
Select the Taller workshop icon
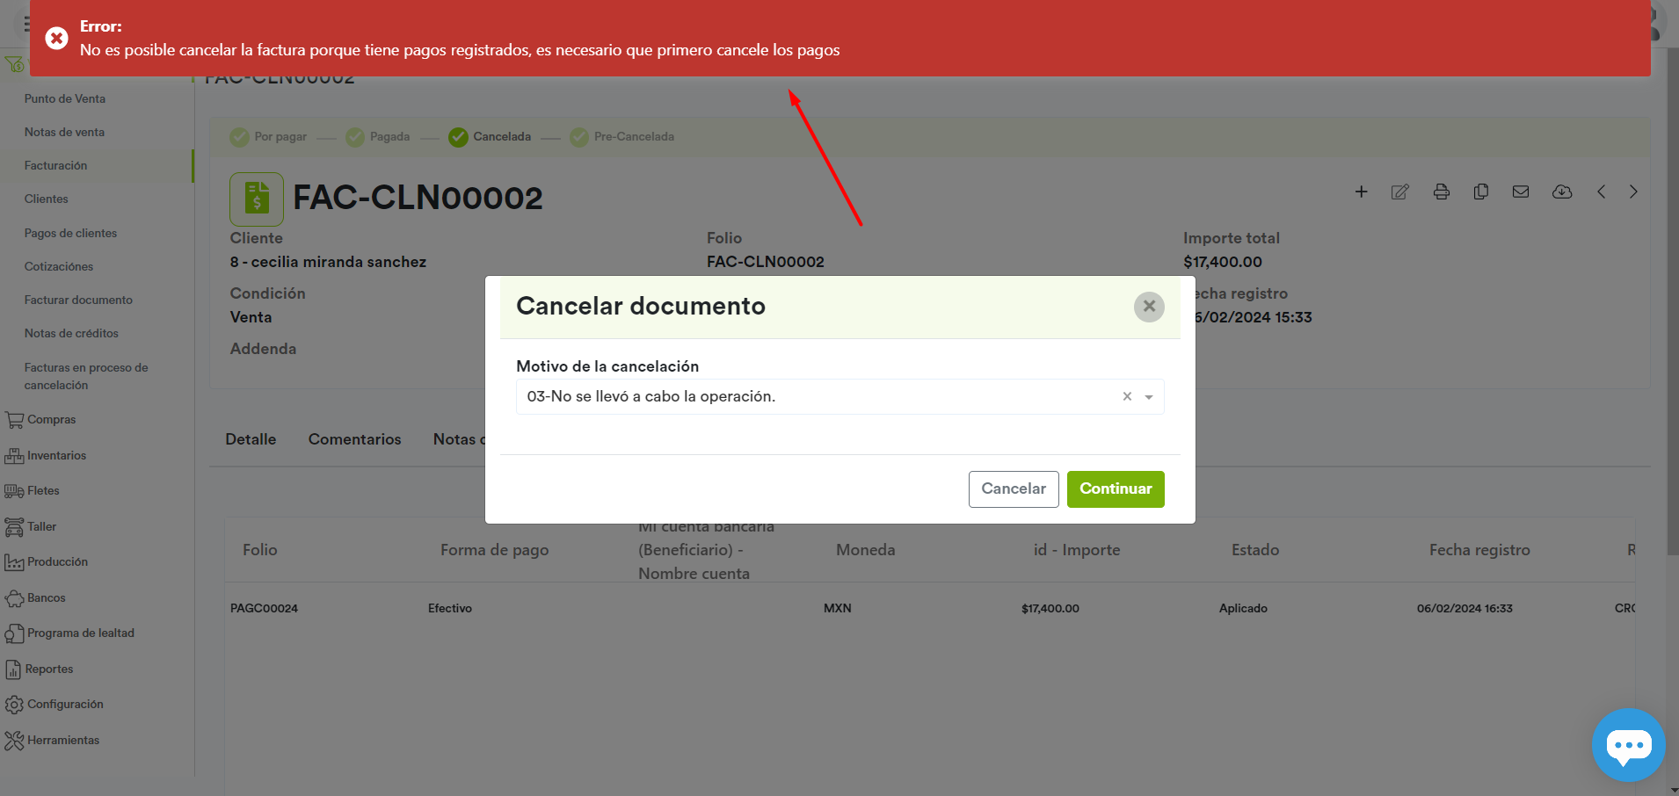(x=15, y=525)
